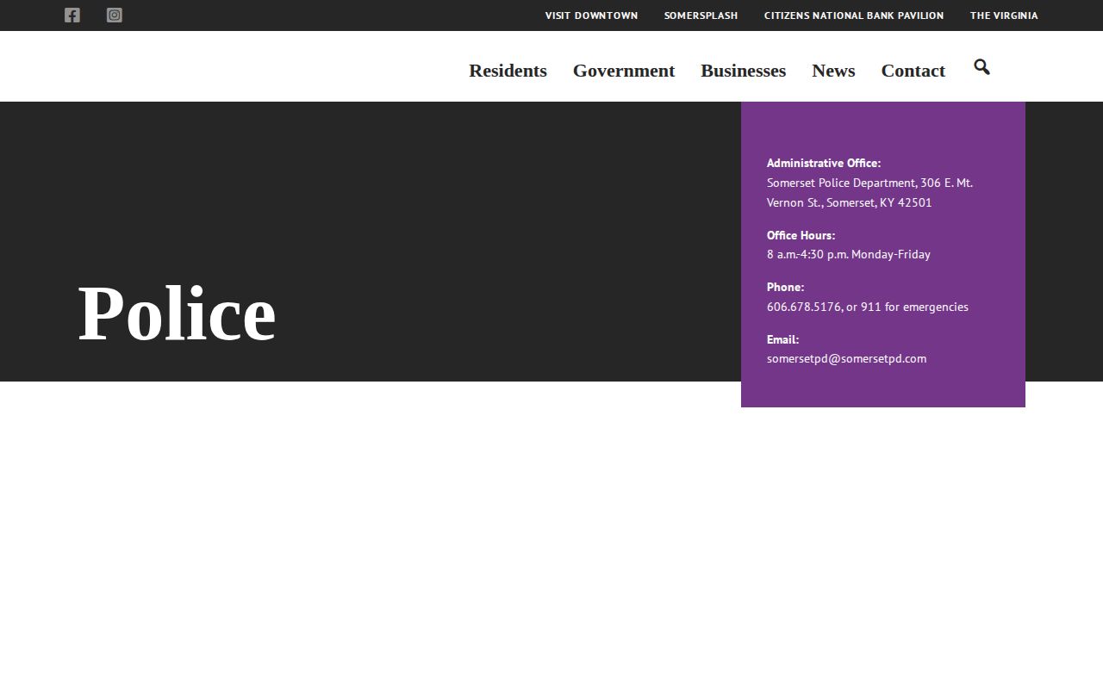Click the search magnifier icon
This screenshot has width=1103, height=689.
[x=981, y=67]
